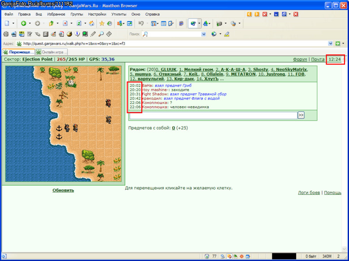
Task: Click into the chat message input field
Action: tap(214, 115)
